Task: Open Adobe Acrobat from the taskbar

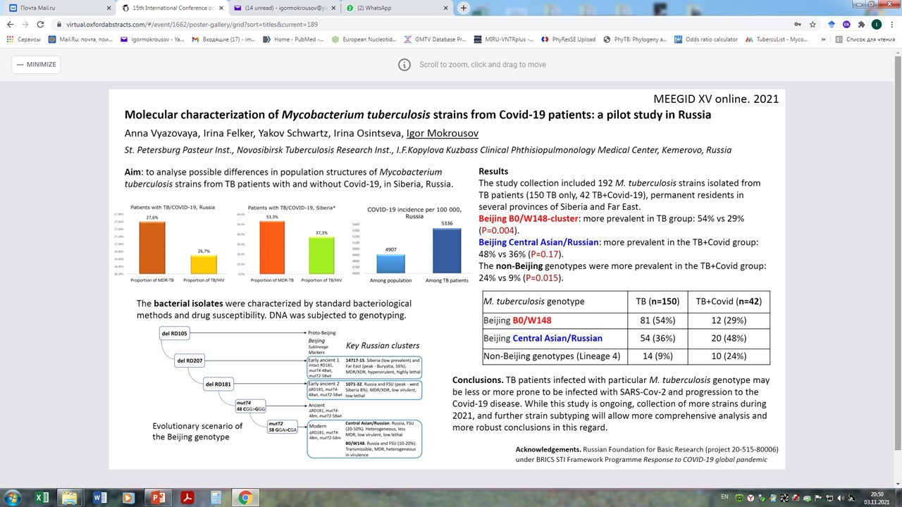Action: tap(187, 498)
